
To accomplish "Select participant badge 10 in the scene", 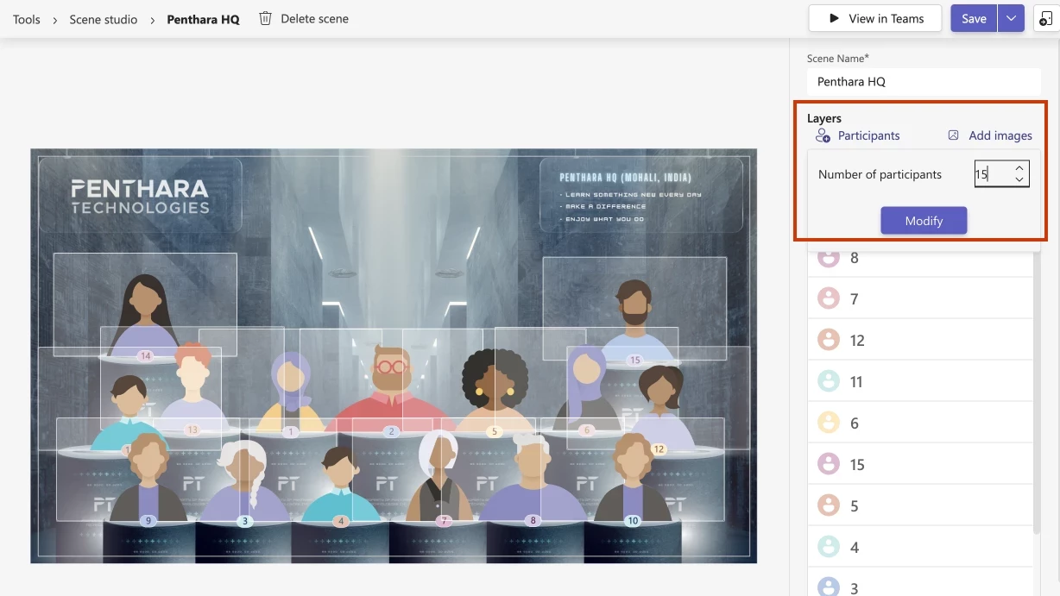I will [633, 521].
